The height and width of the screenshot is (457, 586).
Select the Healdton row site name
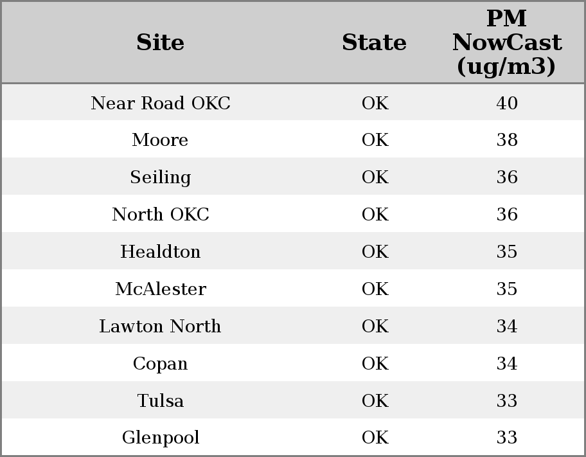[x=160, y=251]
